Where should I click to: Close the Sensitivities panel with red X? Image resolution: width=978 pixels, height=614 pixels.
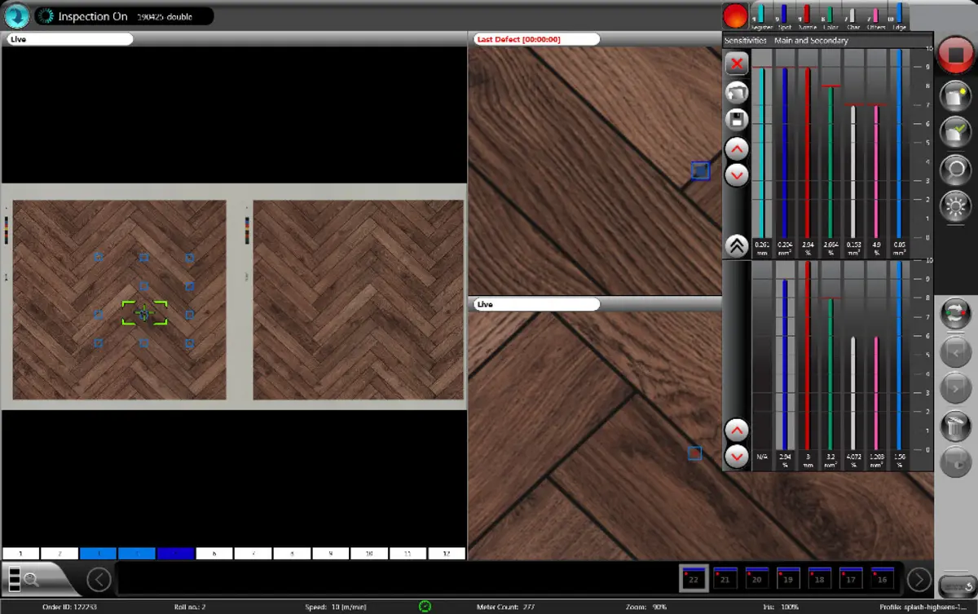click(x=736, y=64)
